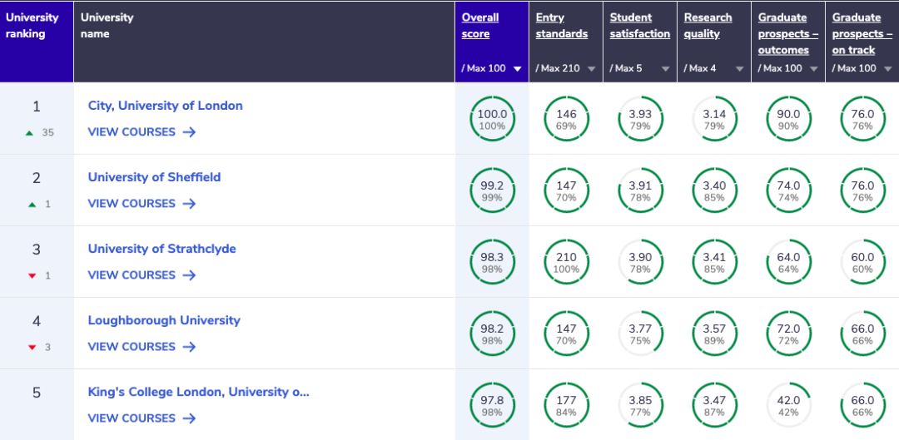Click City's 100.0 overall score circle

click(492, 119)
